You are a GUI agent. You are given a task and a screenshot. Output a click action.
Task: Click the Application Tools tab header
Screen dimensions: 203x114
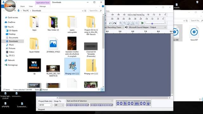click(43, 3)
